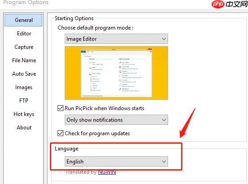Open the About section
The width and height of the screenshot is (248, 184).
24,128
